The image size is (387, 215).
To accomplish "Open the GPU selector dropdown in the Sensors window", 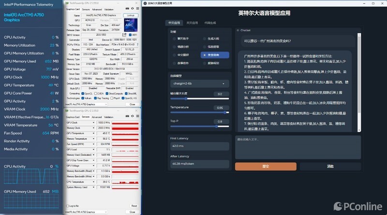I will [x=86, y=212].
